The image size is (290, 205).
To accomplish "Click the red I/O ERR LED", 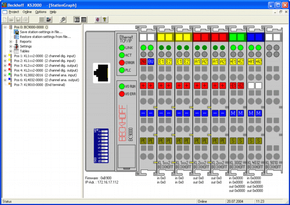I will point(122,94).
